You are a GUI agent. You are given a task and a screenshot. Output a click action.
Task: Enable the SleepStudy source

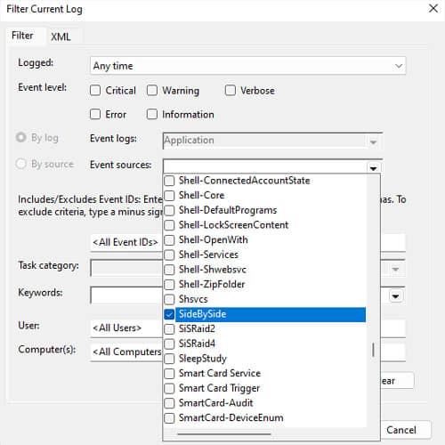point(169,359)
